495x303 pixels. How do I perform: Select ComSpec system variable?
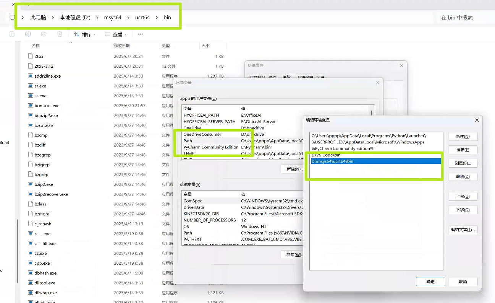192,201
